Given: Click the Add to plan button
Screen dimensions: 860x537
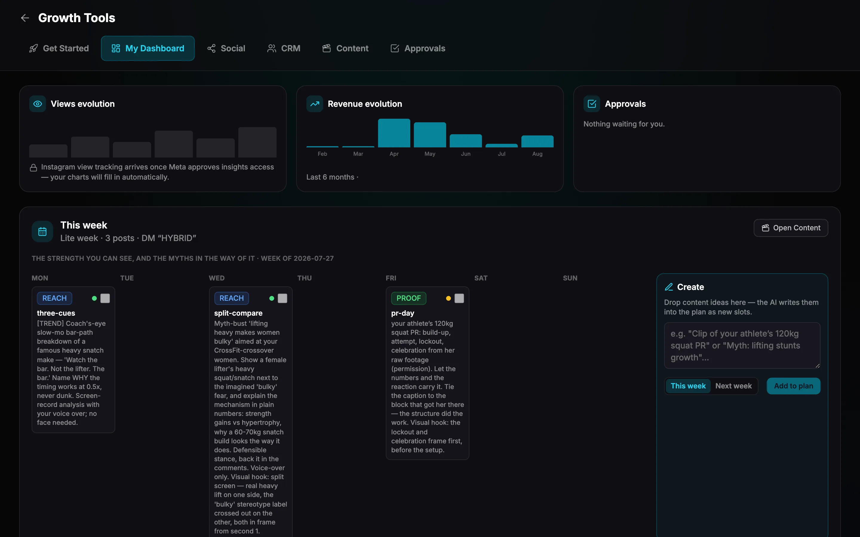Looking at the screenshot, I should [x=793, y=386].
